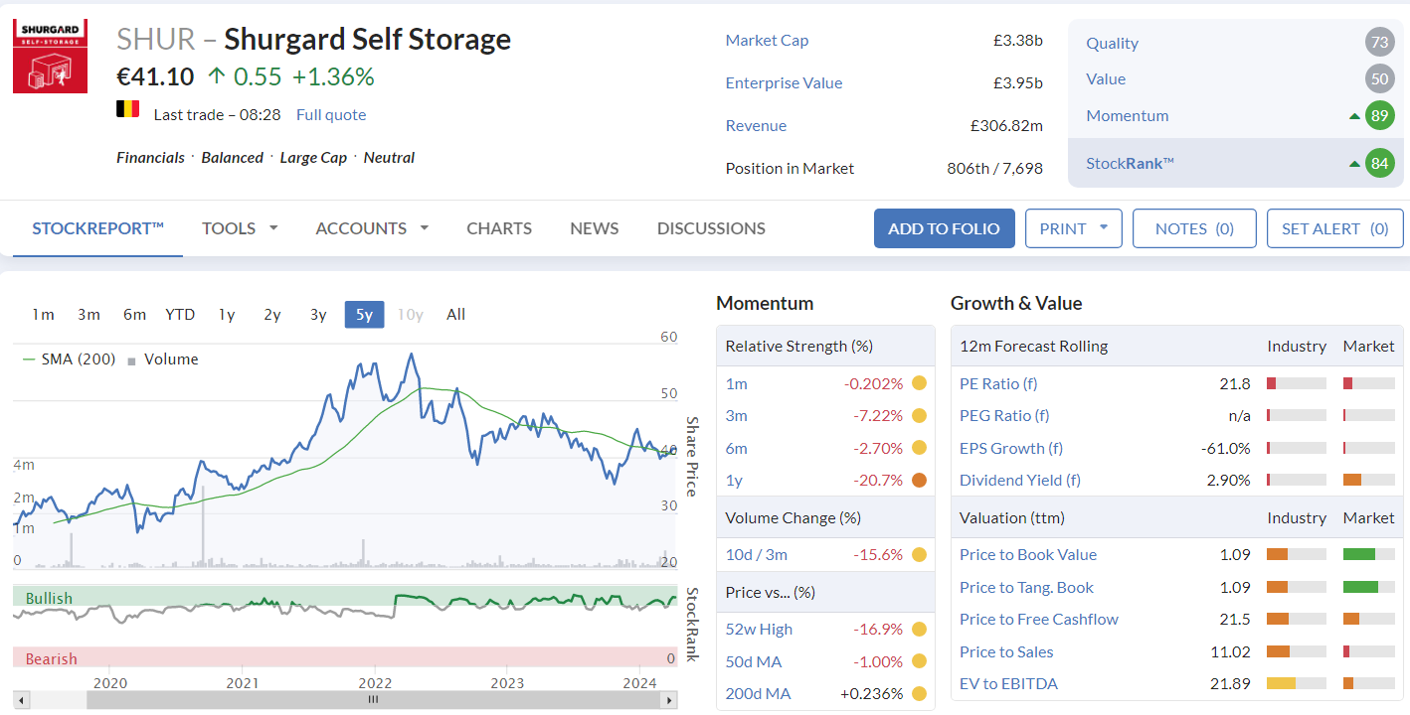Select the 6m chart range

point(134,315)
